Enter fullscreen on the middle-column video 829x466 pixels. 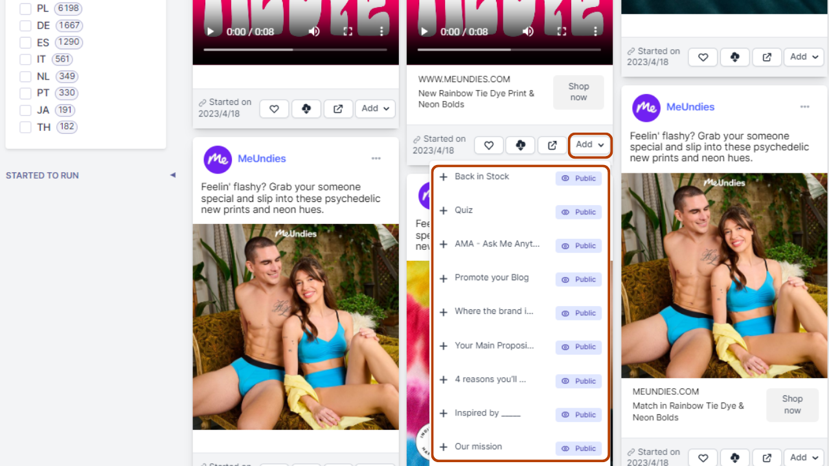[x=562, y=31]
